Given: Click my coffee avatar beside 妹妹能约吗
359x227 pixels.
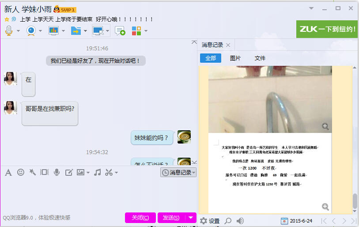Looking at the screenshot, I should 184,137.
